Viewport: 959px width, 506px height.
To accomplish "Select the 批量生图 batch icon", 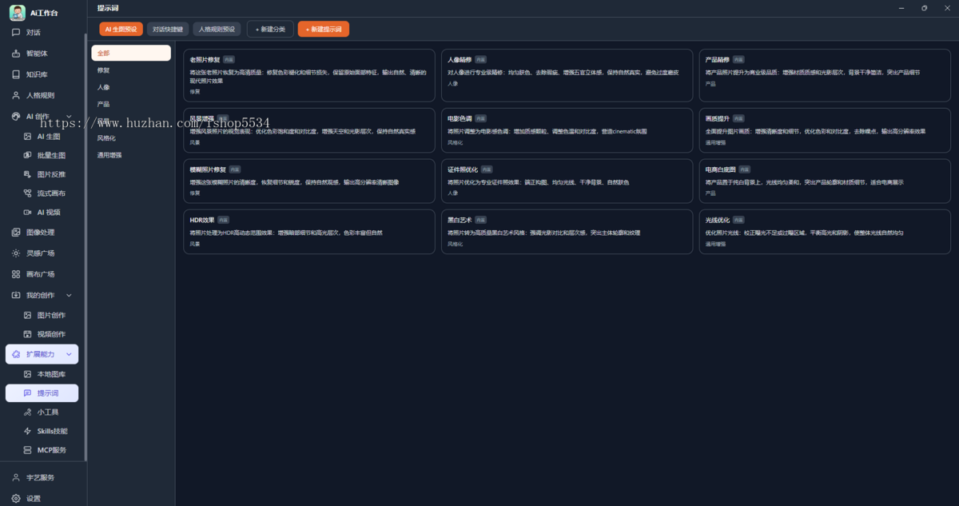I will click(27, 155).
